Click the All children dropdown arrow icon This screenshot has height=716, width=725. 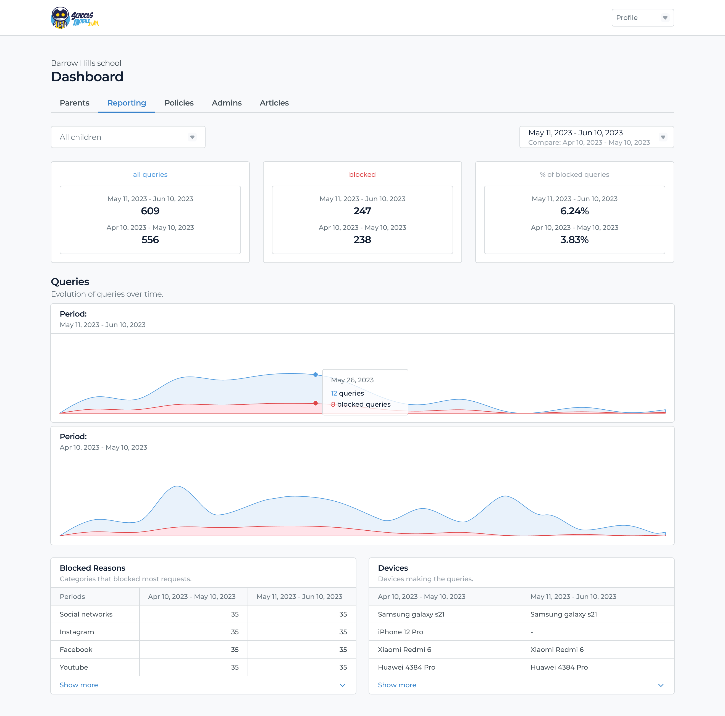coord(192,137)
